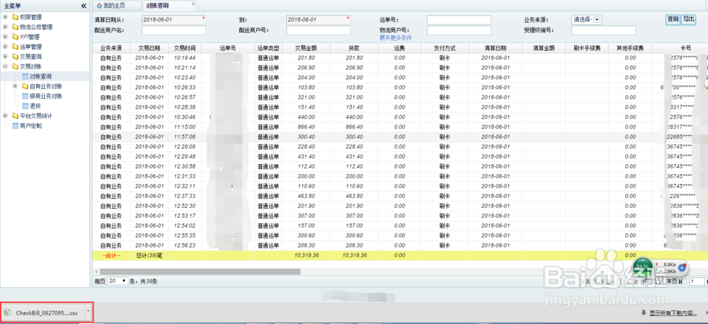Click the 自有业务对账 folder icon
708x324 pixels.
click(x=25, y=86)
